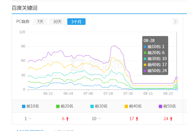Toggle the 前30名 legend series
The image size is (187, 131).
[99, 106]
